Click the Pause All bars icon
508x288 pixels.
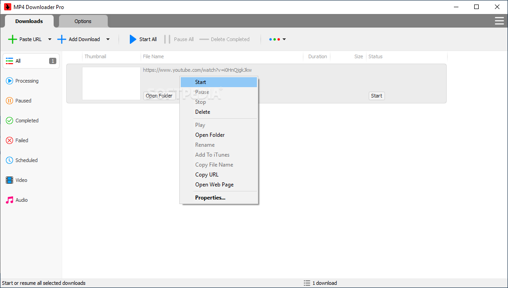pyautogui.click(x=167, y=39)
